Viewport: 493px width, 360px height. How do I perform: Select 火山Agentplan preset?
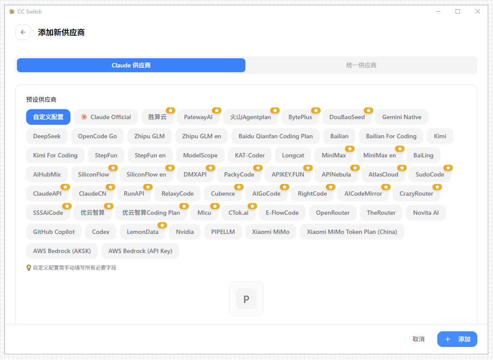pyautogui.click(x=250, y=117)
